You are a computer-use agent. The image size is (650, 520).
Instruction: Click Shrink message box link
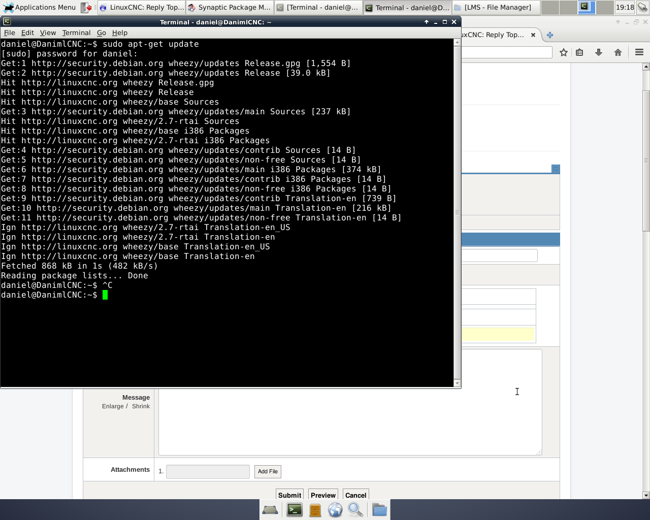[141, 406]
